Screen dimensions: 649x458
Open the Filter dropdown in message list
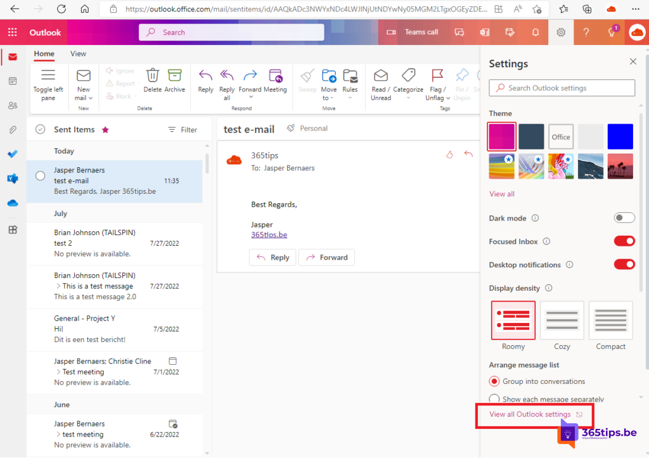coord(183,130)
